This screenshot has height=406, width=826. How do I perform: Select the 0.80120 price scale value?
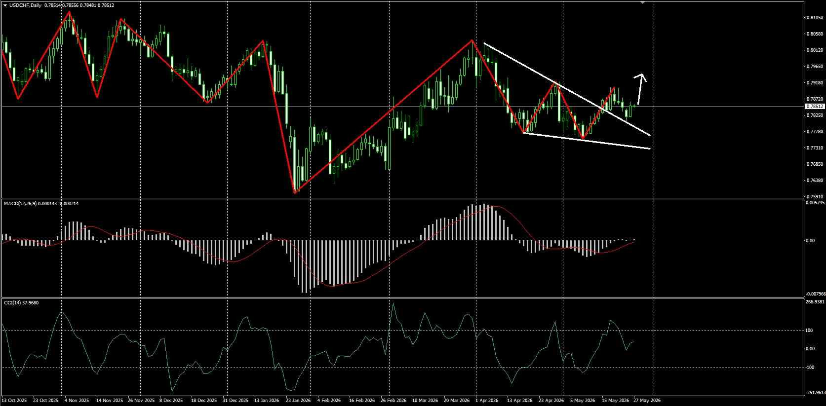click(x=814, y=50)
